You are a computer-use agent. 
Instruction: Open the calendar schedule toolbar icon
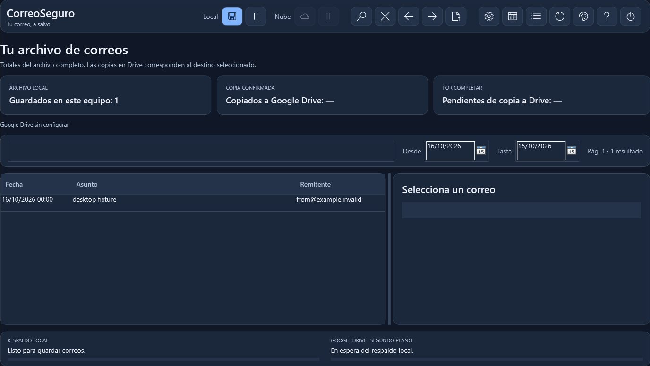tap(513, 17)
